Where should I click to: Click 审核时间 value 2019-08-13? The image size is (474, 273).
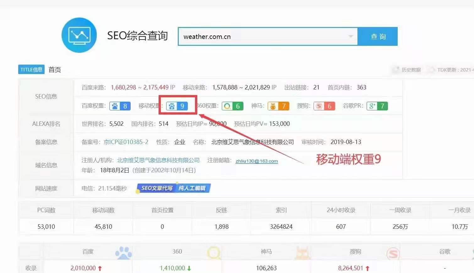coord(346,142)
